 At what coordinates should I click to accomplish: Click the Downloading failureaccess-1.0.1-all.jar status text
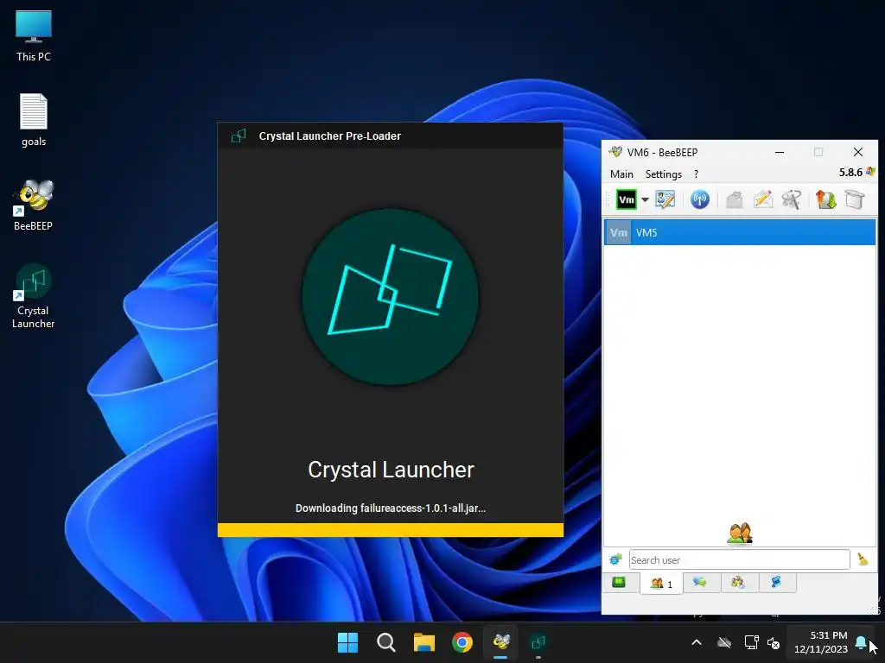tap(390, 508)
